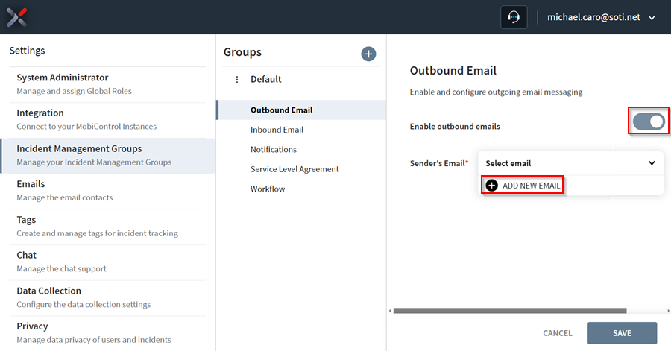Expand the Select email dropdown
This screenshot has width=671, height=351.
point(570,163)
